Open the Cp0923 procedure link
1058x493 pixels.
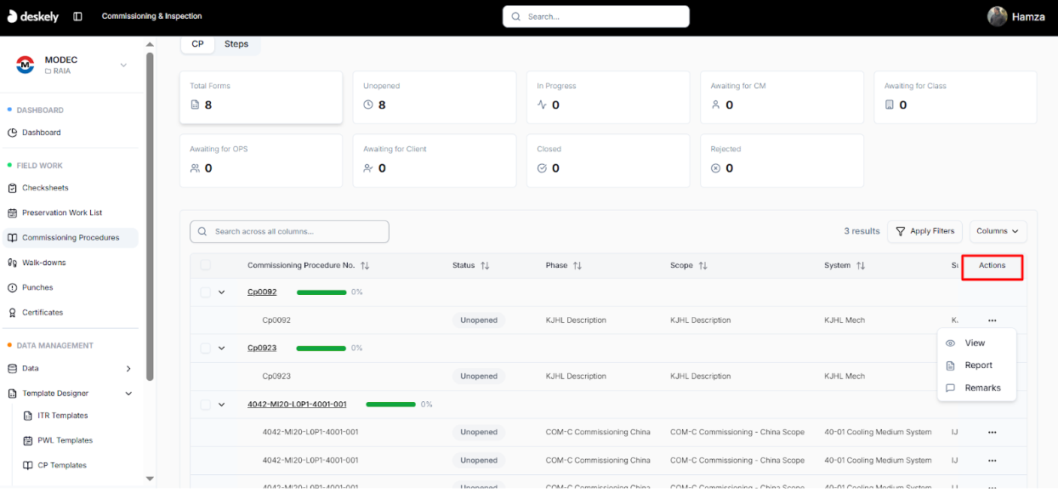[261, 348]
